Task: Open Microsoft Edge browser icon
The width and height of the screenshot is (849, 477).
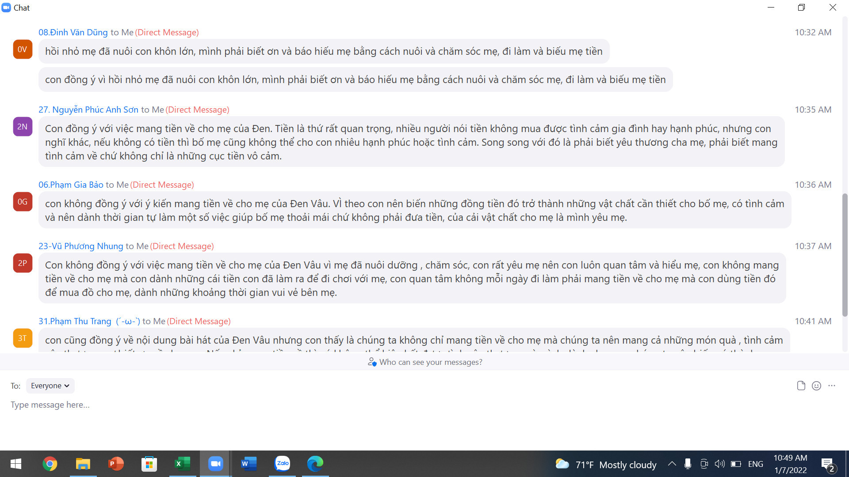Action: 315,464
